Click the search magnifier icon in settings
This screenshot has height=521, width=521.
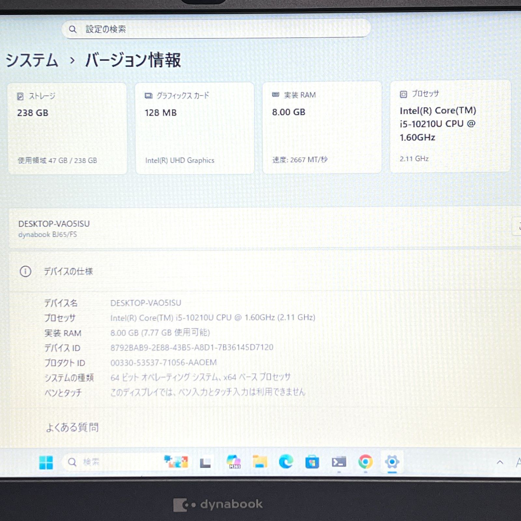[x=73, y=29]
